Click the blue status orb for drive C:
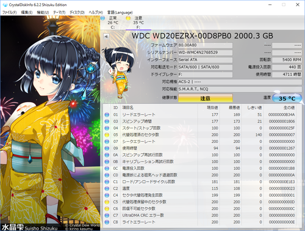305x231 pixels. tap(102, 18)
